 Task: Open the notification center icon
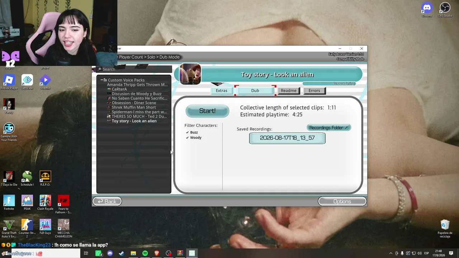pos(451,253)
